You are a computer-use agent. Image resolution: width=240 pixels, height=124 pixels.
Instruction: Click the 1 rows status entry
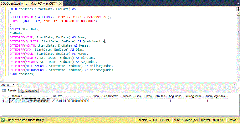[x=232, y=120]
